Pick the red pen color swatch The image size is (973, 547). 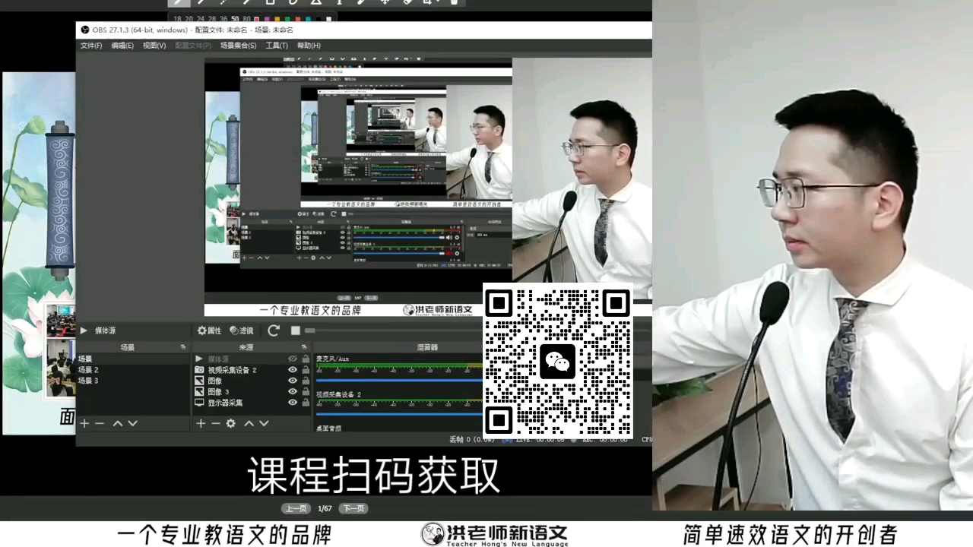coord(256,18)
